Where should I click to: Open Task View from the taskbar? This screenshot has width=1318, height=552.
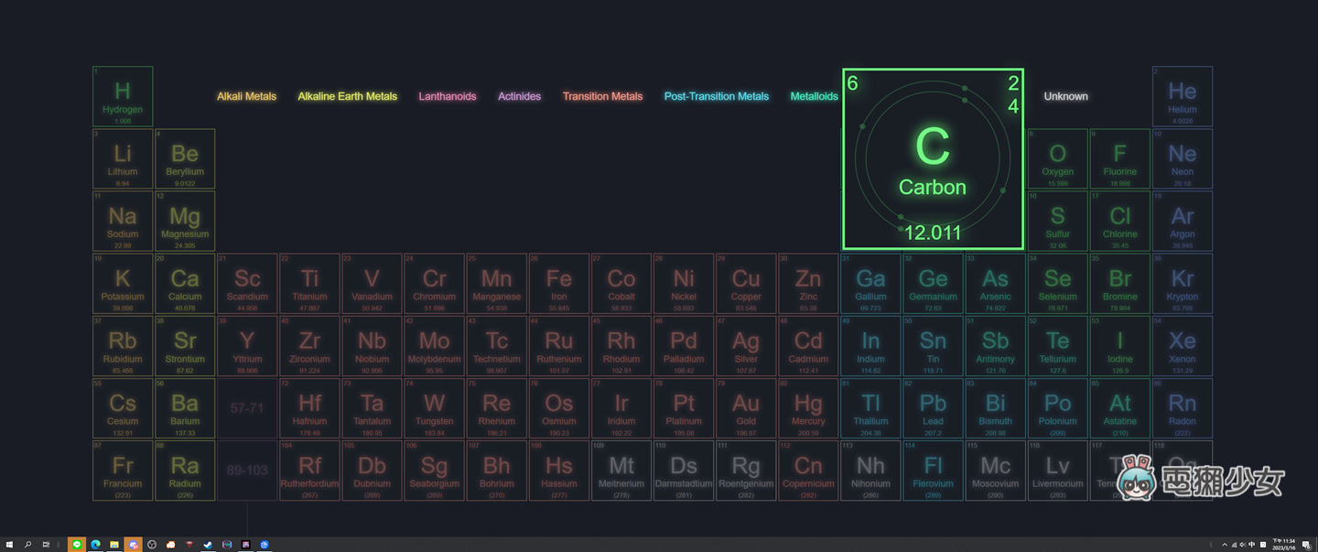point(46,545)
